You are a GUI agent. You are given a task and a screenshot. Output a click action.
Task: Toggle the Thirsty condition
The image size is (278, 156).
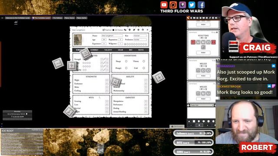click(144, 62)
